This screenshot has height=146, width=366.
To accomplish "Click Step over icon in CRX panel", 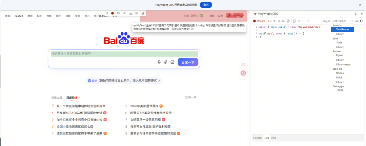I will click(308, 21).
